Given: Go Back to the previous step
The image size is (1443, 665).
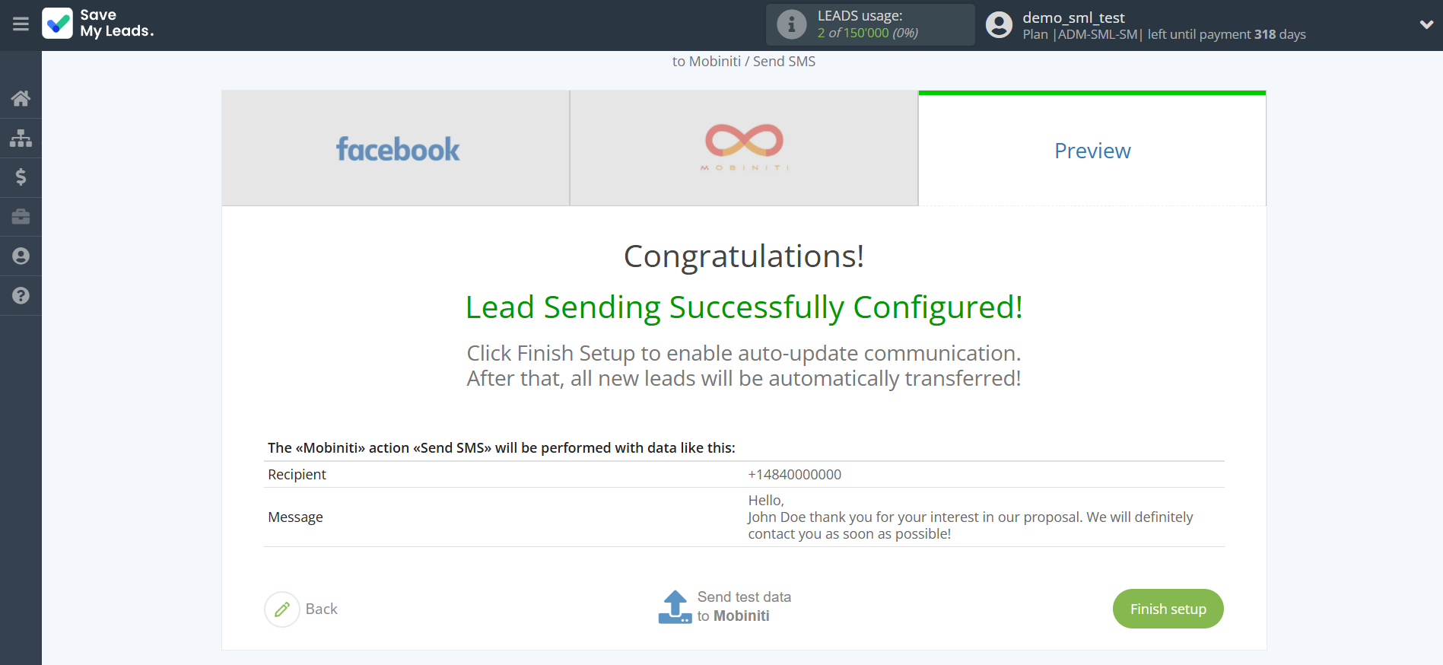Looking at the screenshot, I should (x=322, y=609).
